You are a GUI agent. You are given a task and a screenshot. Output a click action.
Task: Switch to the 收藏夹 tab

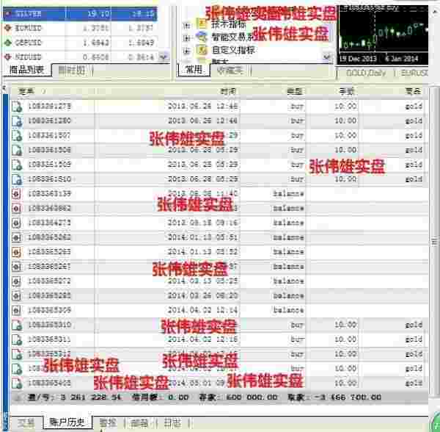pos(230,70)
